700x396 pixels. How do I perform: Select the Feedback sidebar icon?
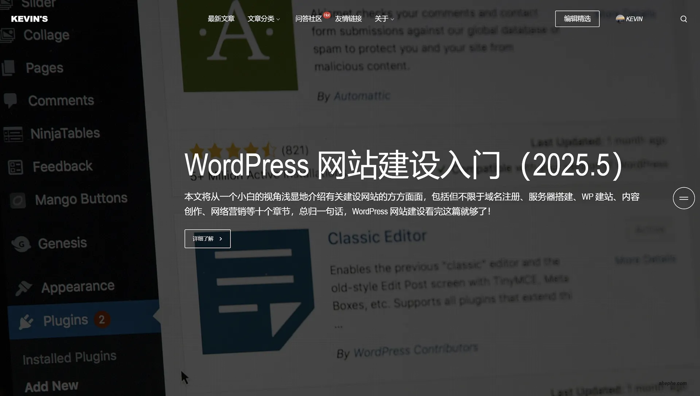click(15, 167)
